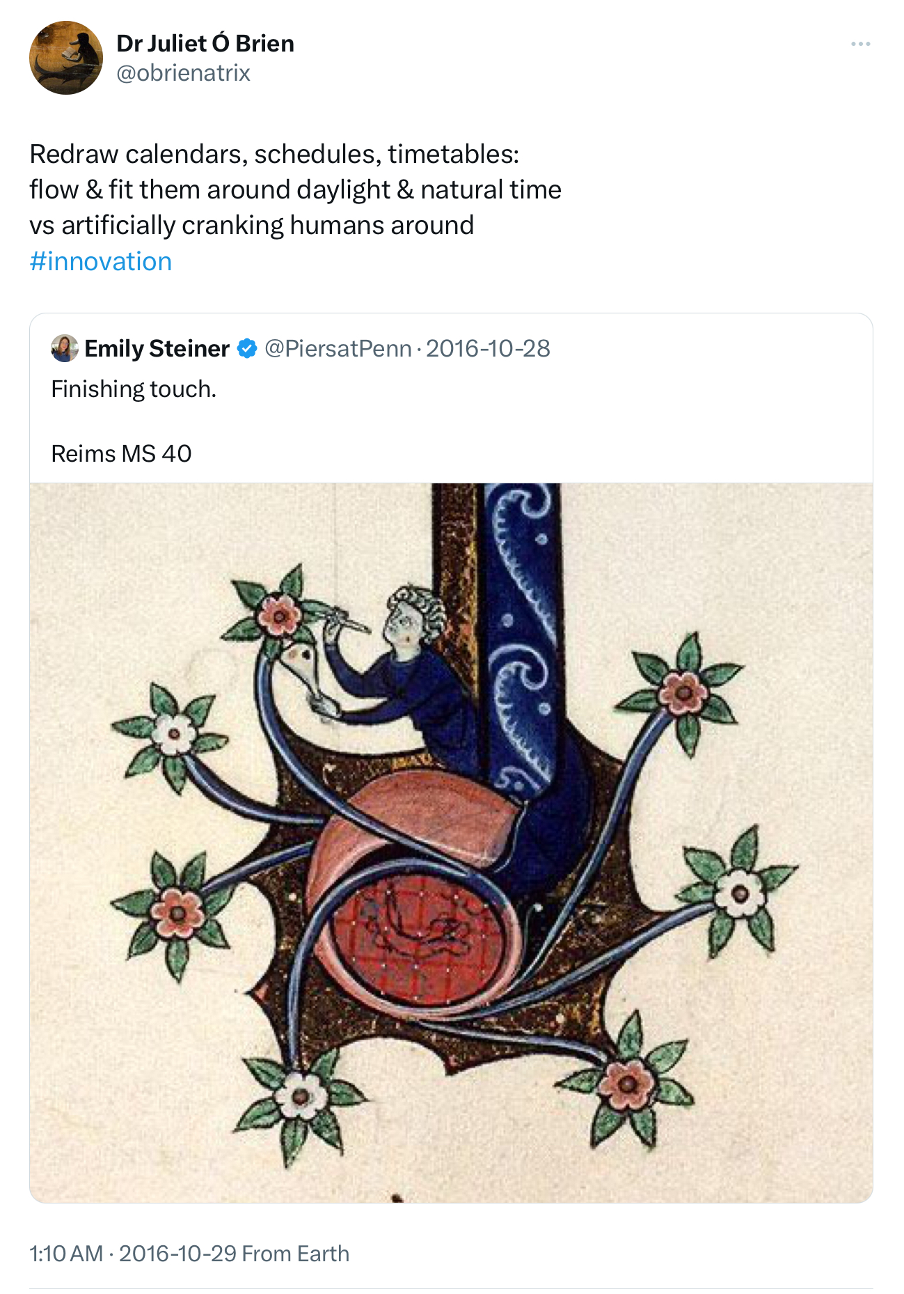This screenshot has height=1294, width=904.
Task: Open the more options ellipsis menu
Action: tap(860, 44)
